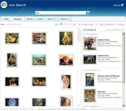
Task: Open the lion lying on rock portrait result
Action: click(x=12, y=60)
